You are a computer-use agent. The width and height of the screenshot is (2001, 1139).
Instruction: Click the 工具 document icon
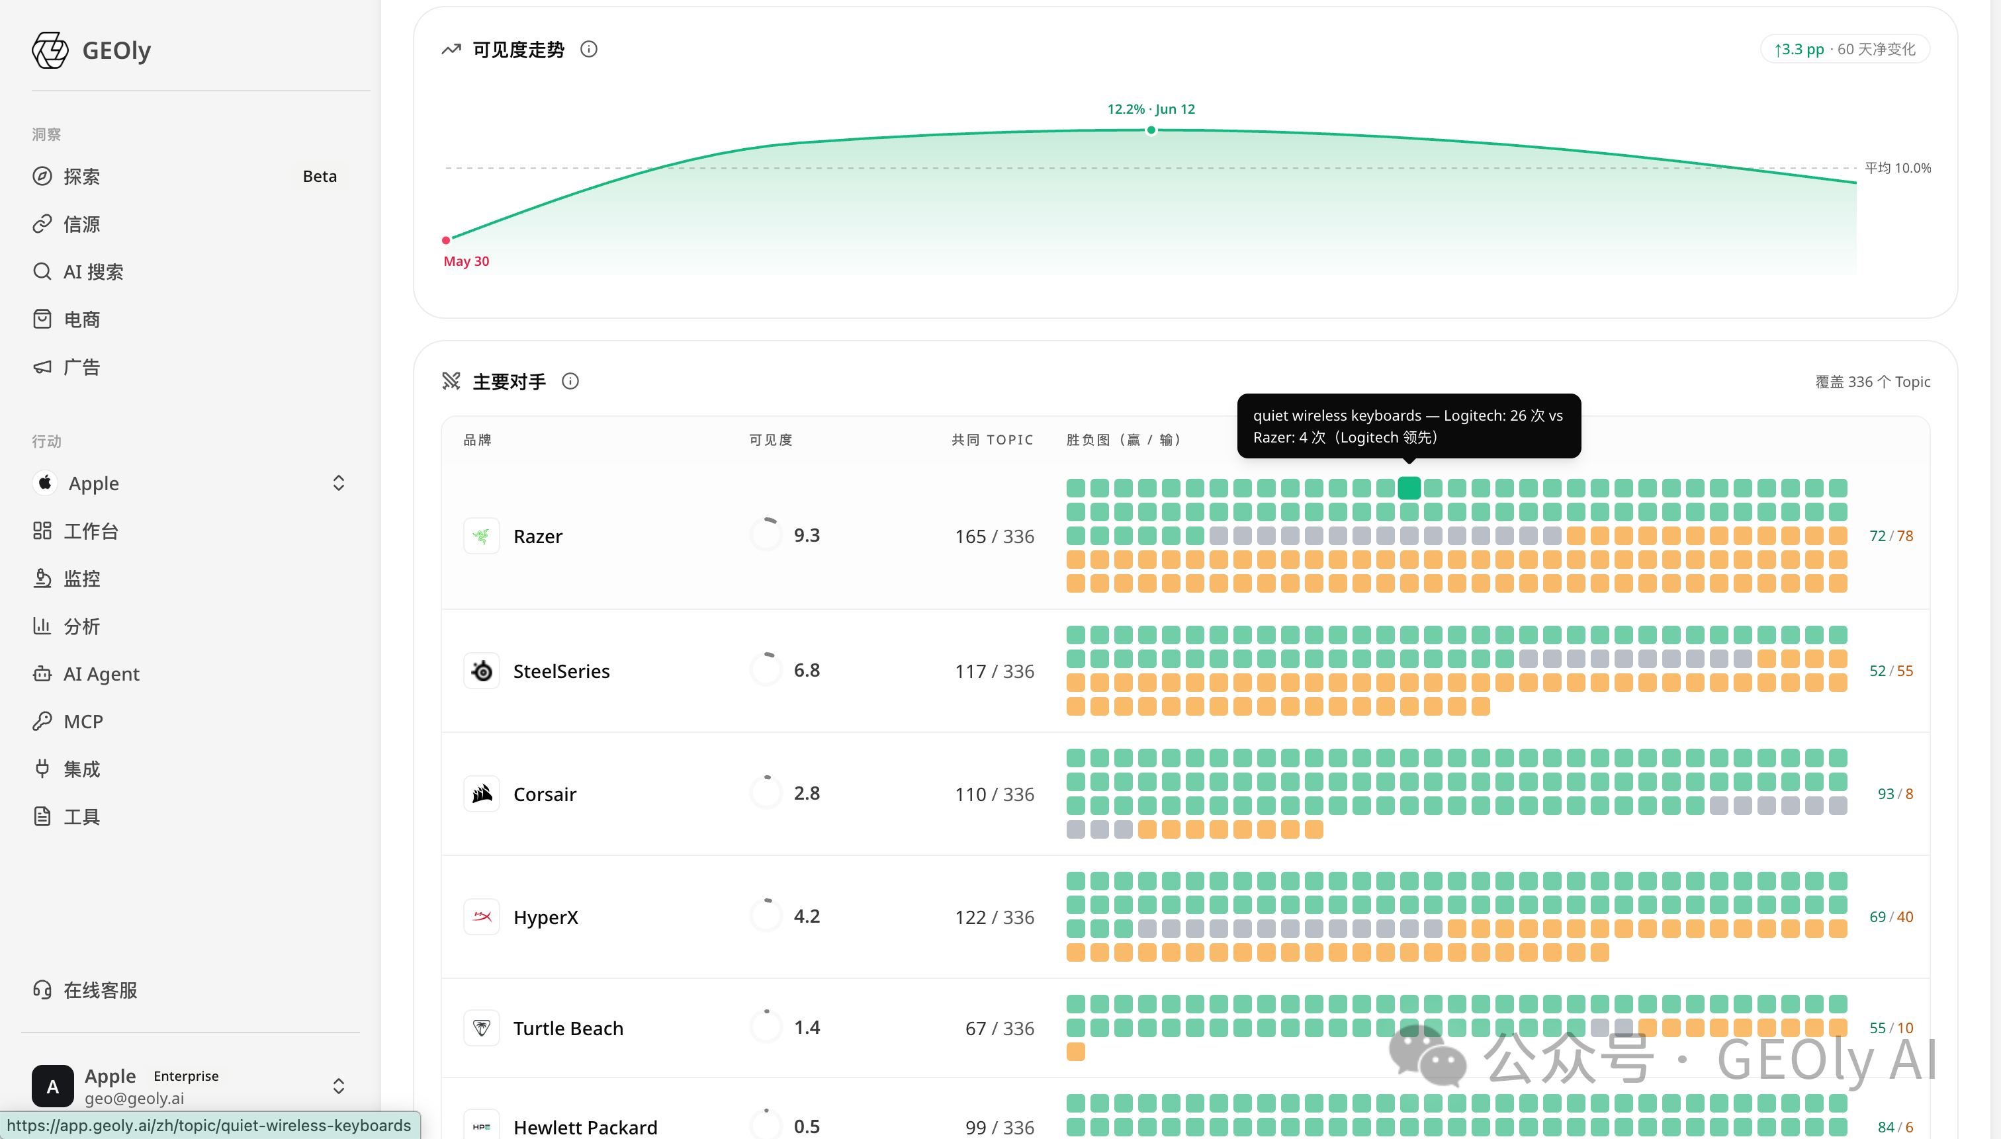coord(42,817)
